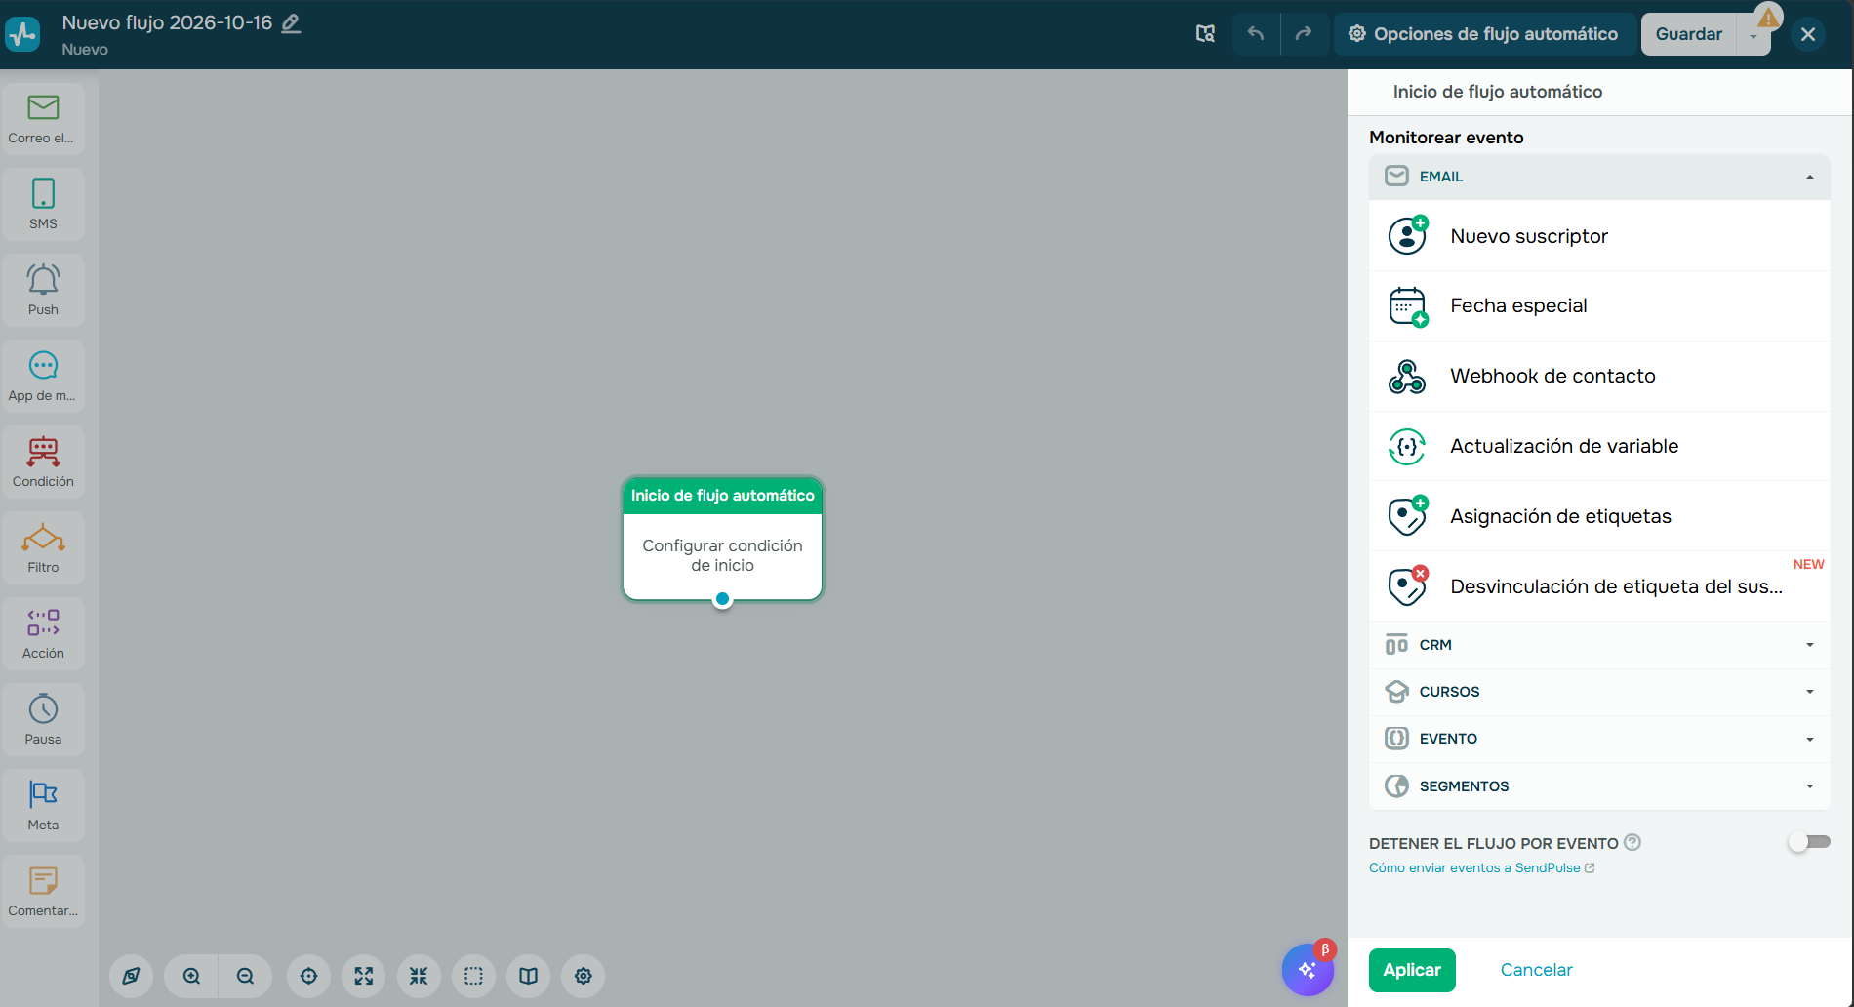Expand canvas to fullscreen arrows icon

click(x=364, y=976)
